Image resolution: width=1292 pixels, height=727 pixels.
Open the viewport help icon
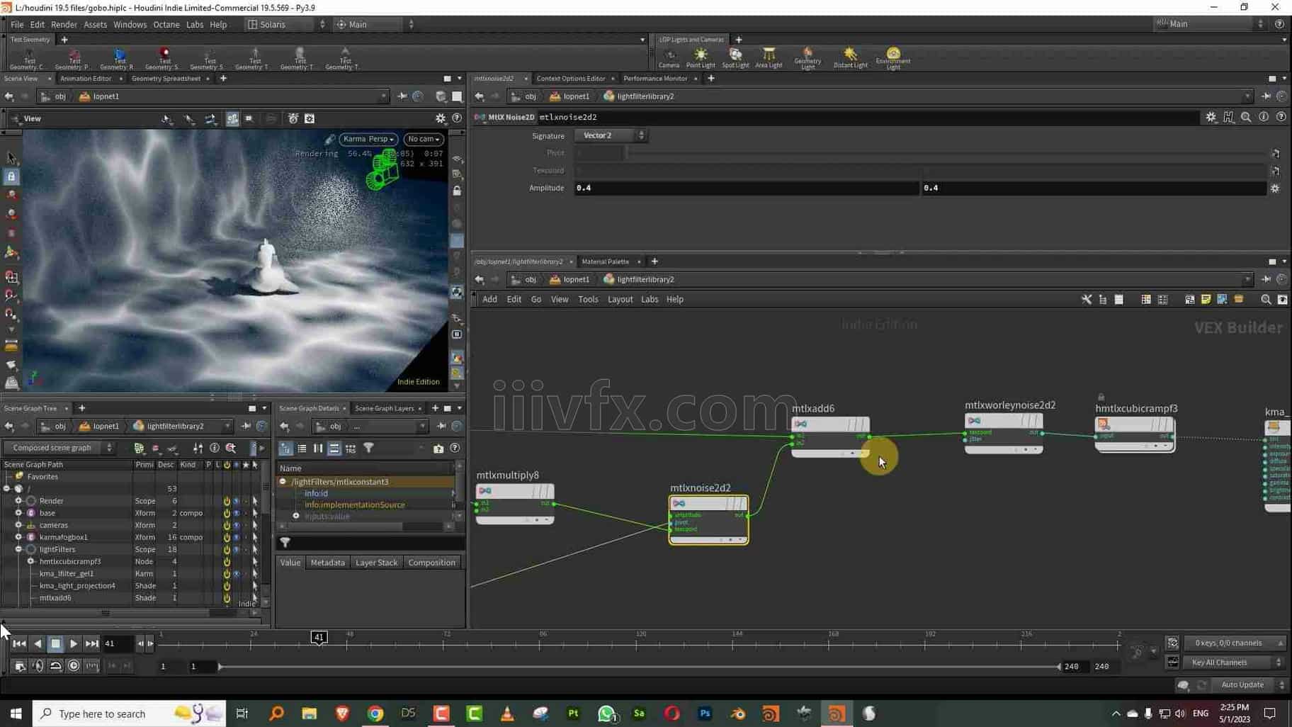click(457, 118)
